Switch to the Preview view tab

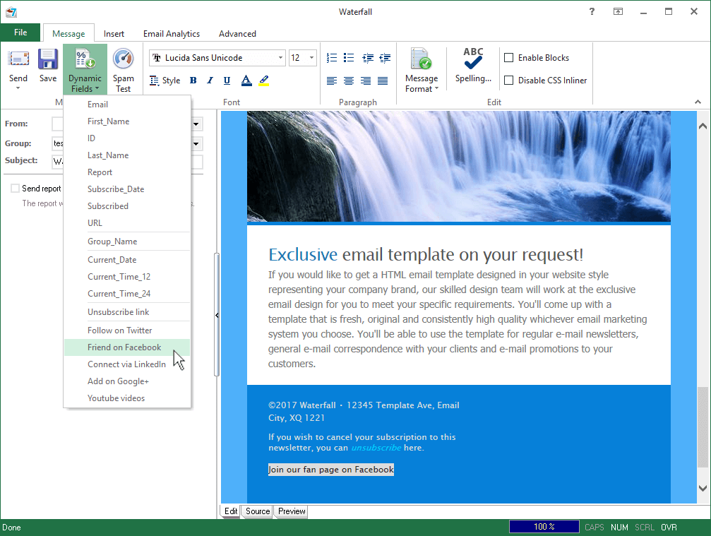[292, 511]
